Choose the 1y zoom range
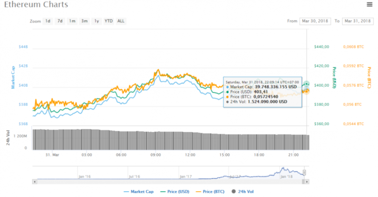This screenshot has height=197, width=378. pyautogui.click(x=96, y=21)
